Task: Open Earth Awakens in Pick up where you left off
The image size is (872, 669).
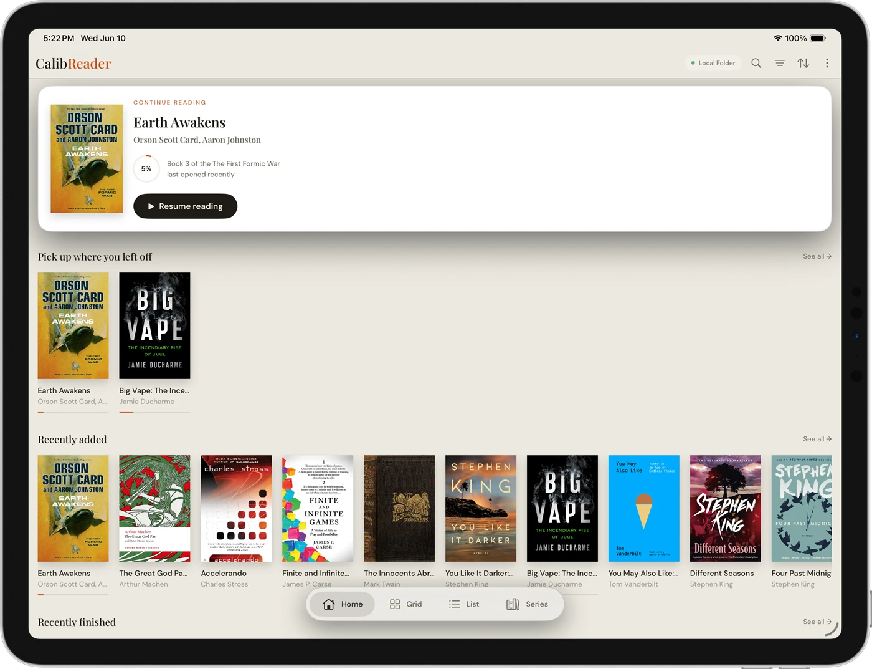Action: pyautogui.click(x=73, y=325)
